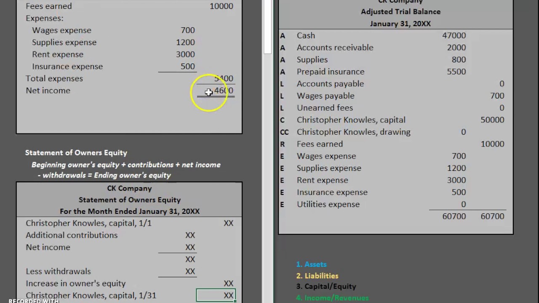Select the Net income label in income statement
Viewport: 539px width, 303px height.
pos(48,90)
